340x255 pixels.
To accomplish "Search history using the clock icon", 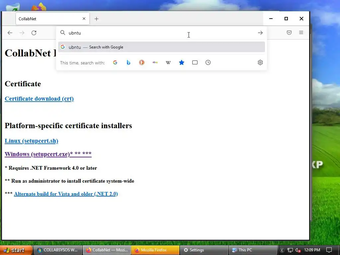I will tap(208, 62).
